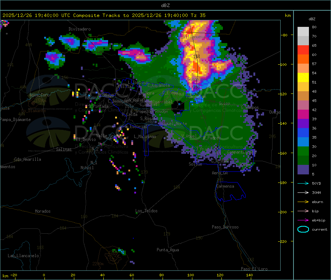Click the dBZ legend heading
This screenshot has width=331, height=280.
[312, 19]
